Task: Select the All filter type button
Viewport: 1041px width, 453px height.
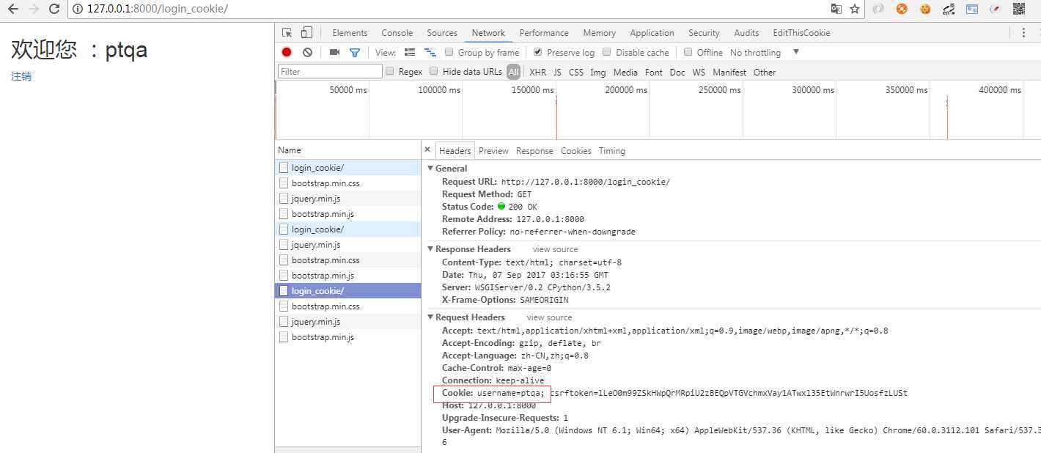Action: [513, 72]
